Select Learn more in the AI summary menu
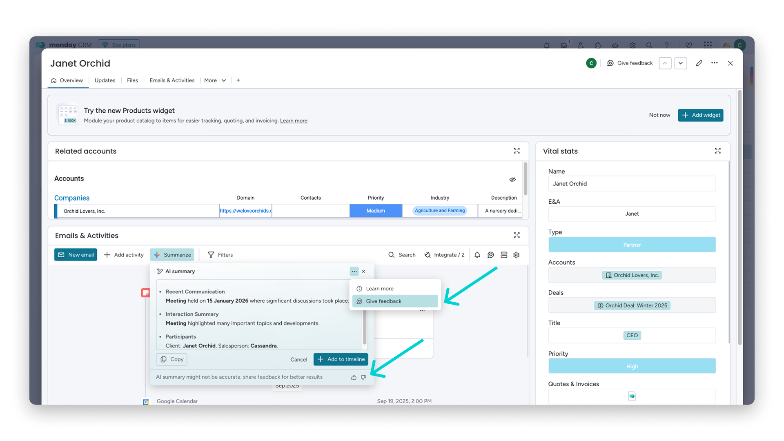Image resolution: width=784 pixels, height=441 pixels. pos(395,289)
